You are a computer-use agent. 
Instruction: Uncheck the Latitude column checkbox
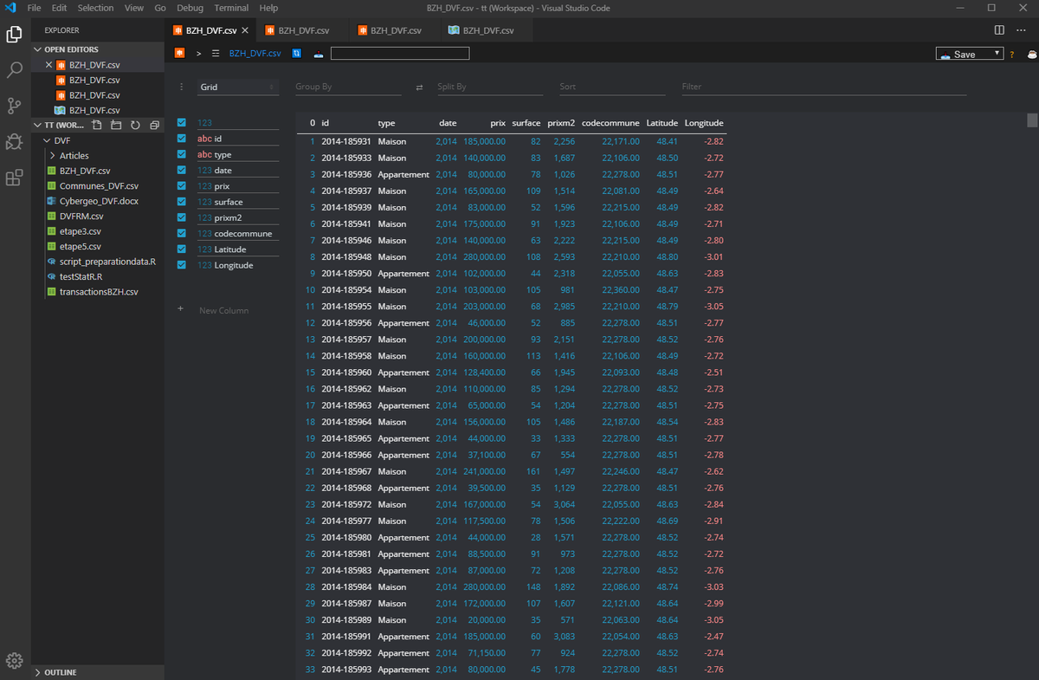[x=182, y=249]
